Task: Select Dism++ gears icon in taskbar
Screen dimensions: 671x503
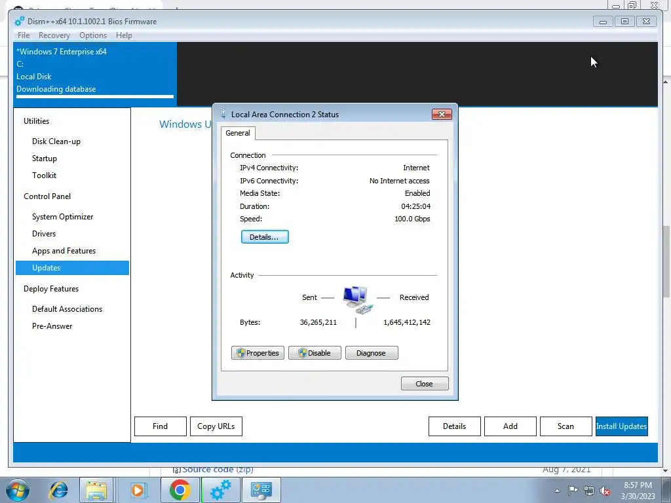Action: tap(220, 490)
